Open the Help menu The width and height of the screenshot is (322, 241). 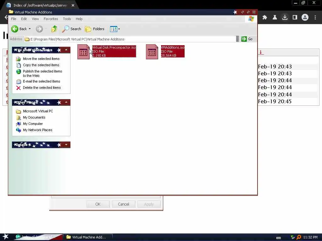(x=79, y=19)
